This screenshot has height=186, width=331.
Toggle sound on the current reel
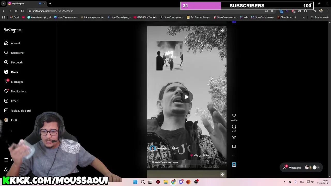click(222, 30)
